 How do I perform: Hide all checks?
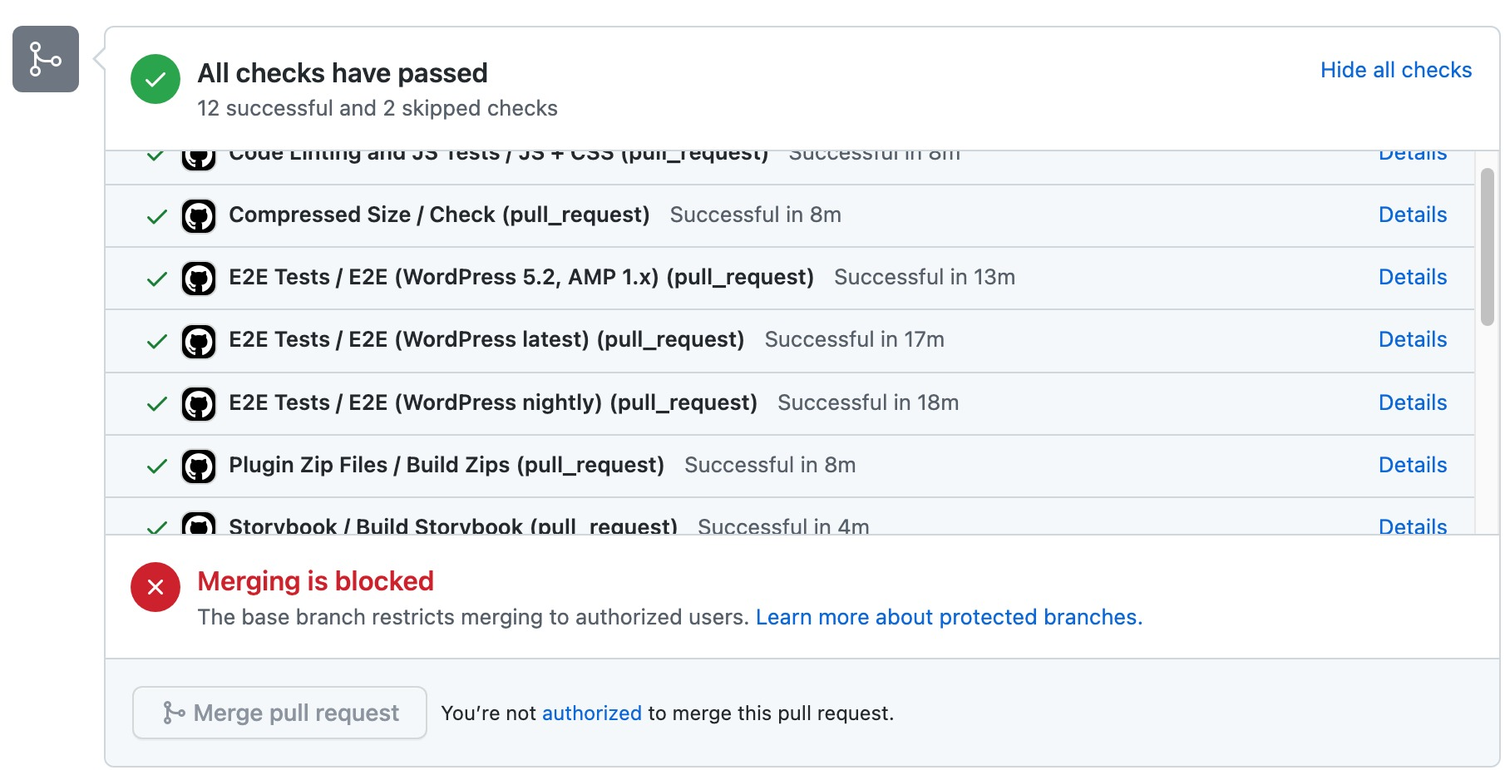(x=1395, y=70)
